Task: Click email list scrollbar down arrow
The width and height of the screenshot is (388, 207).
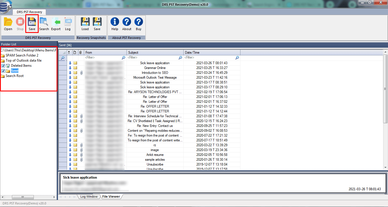Action: coord(385,168)
